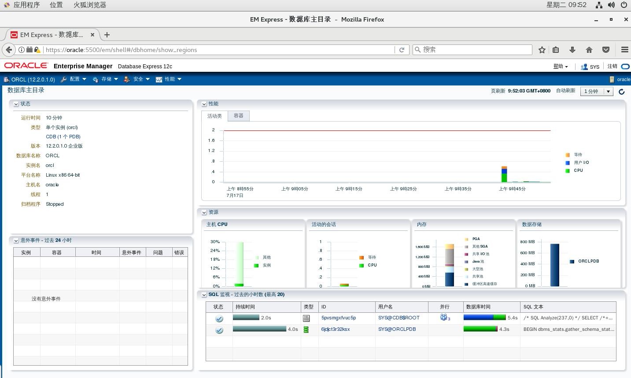Click the 搜索 search box
This screenshot has height=378, width=631.
pos(472,50)
